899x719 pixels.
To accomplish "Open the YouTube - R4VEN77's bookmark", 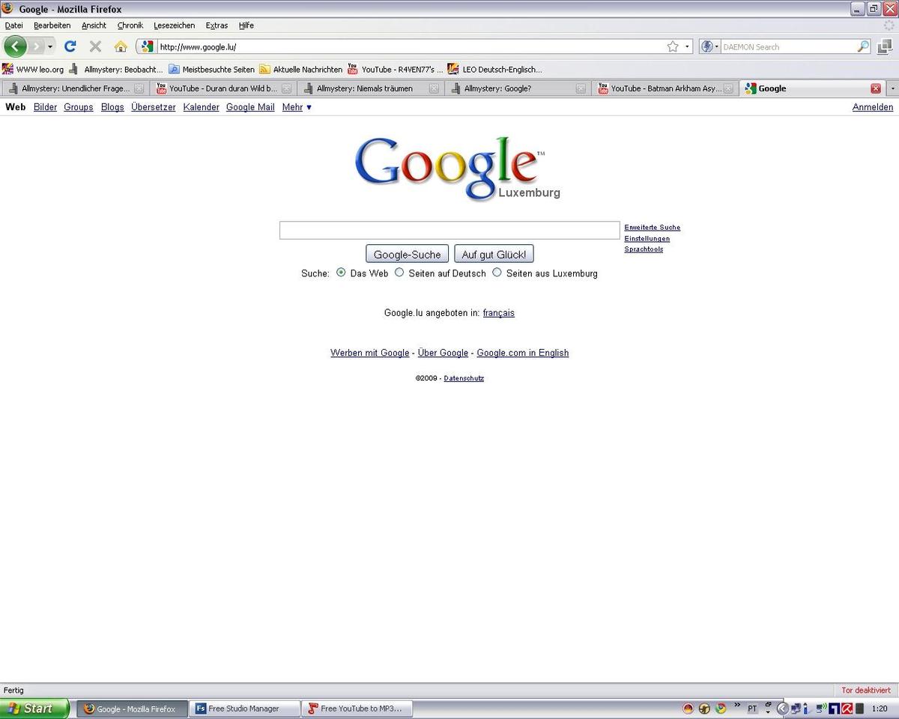I will click(x=396, y=69).
